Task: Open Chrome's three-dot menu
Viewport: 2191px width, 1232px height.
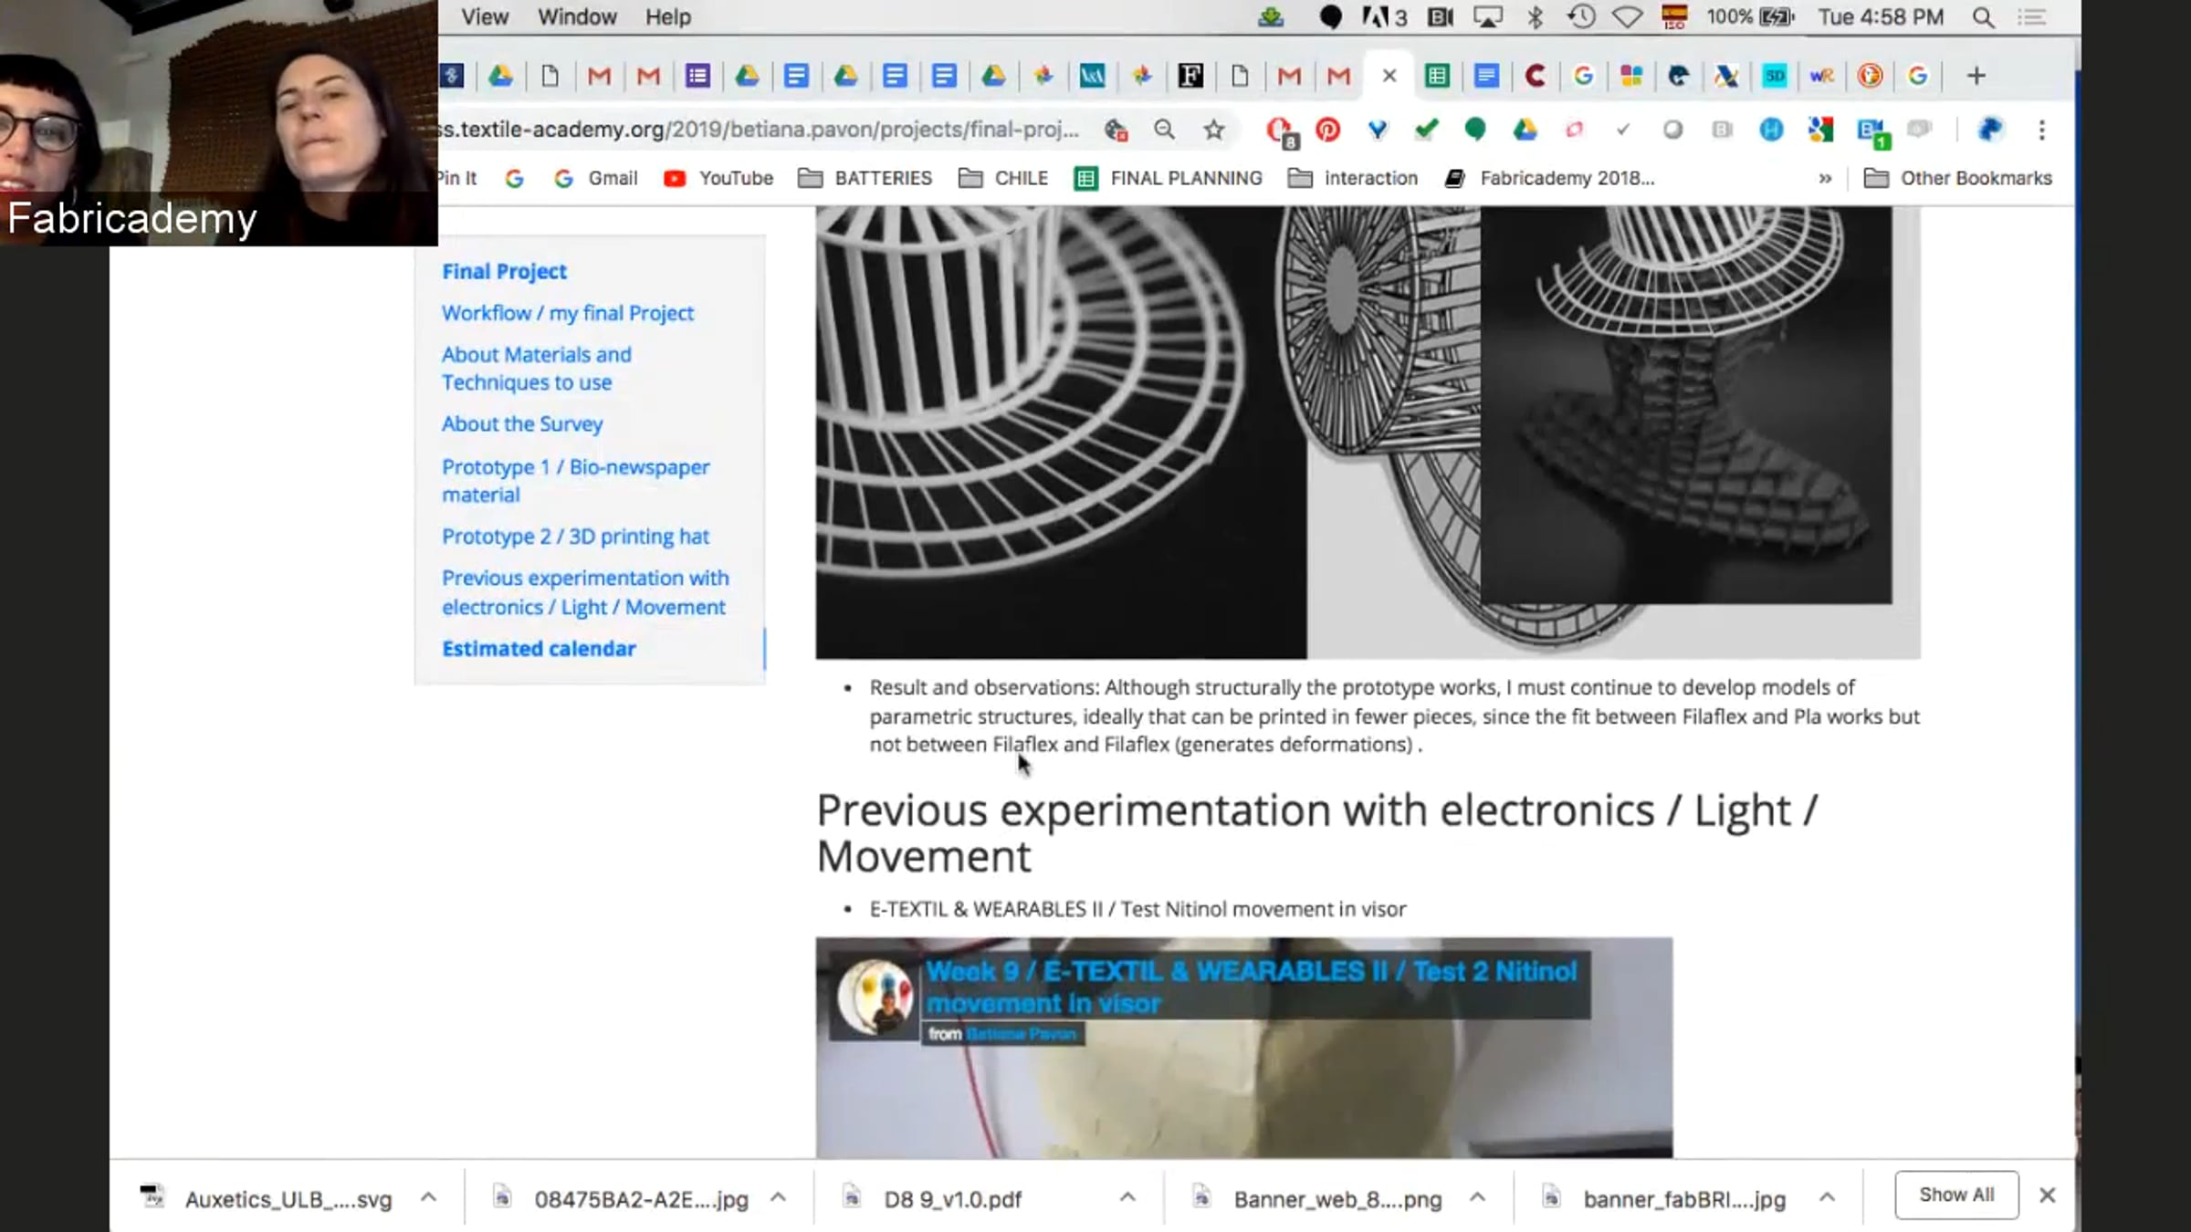Action: click(2042, 130)
